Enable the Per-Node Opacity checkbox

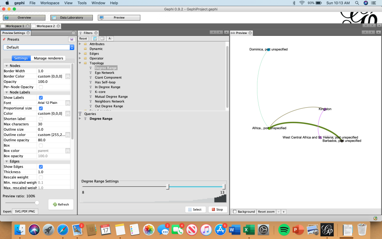41,87
